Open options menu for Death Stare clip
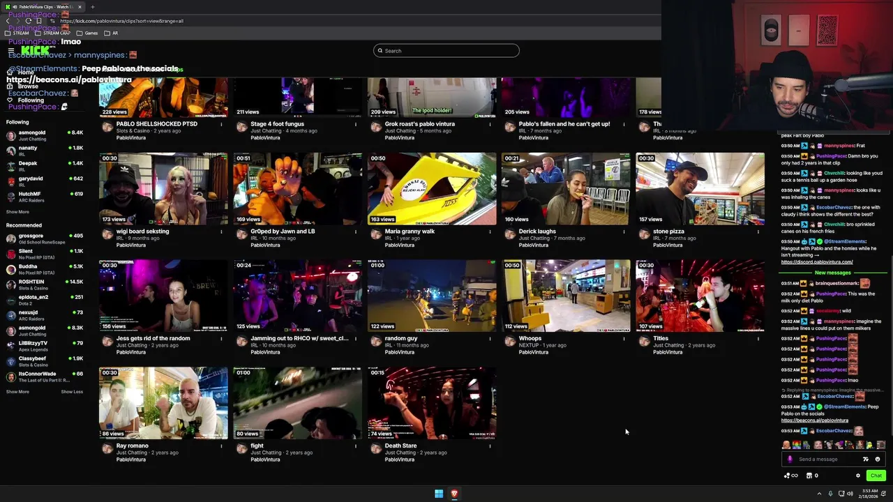893x502 pixels. (490, 446)
